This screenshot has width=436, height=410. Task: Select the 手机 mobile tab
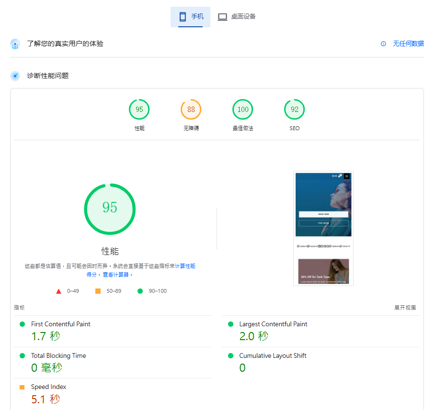coord(190,17)
